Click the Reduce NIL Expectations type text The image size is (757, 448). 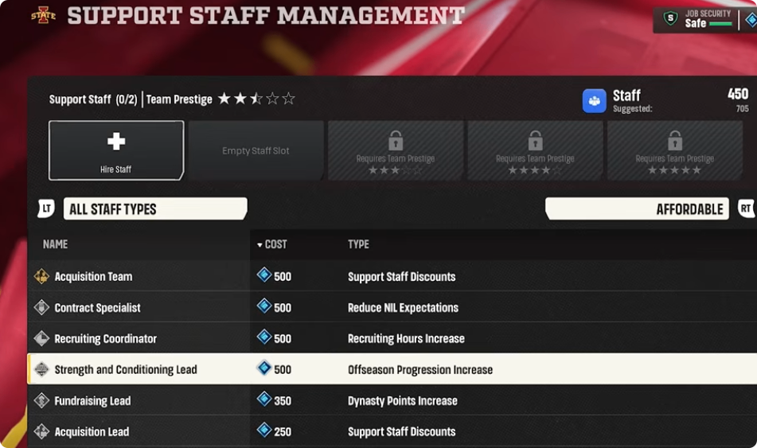point(403,307)
